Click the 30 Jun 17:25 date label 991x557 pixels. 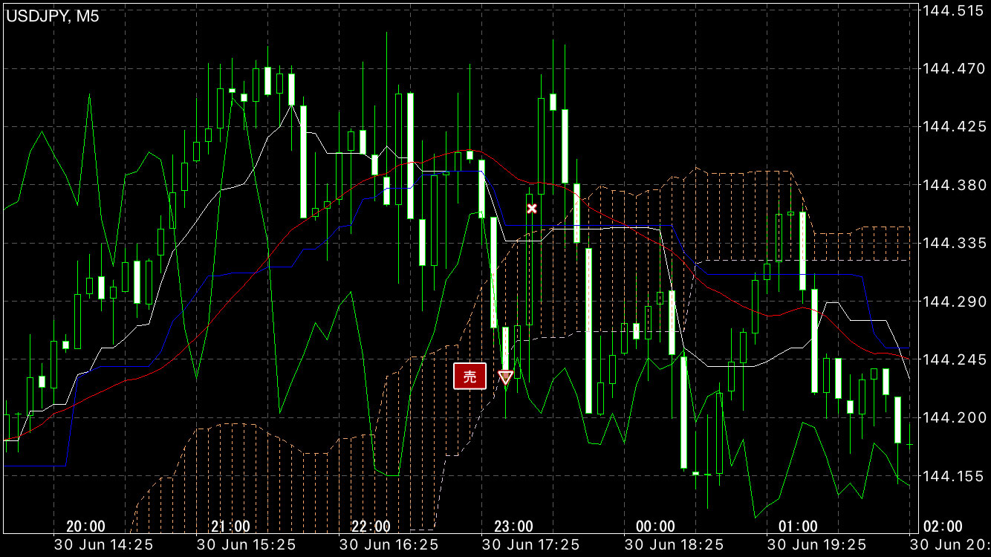tap(531, 544)
